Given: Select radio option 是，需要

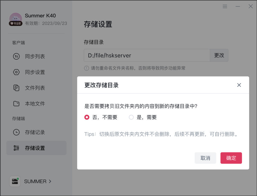Looking at the screenshot, I should (x=131, y=117).
